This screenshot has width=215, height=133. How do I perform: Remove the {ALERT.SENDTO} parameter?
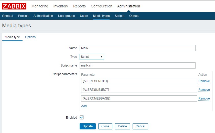pyautogui.click(x=204, y=81)
